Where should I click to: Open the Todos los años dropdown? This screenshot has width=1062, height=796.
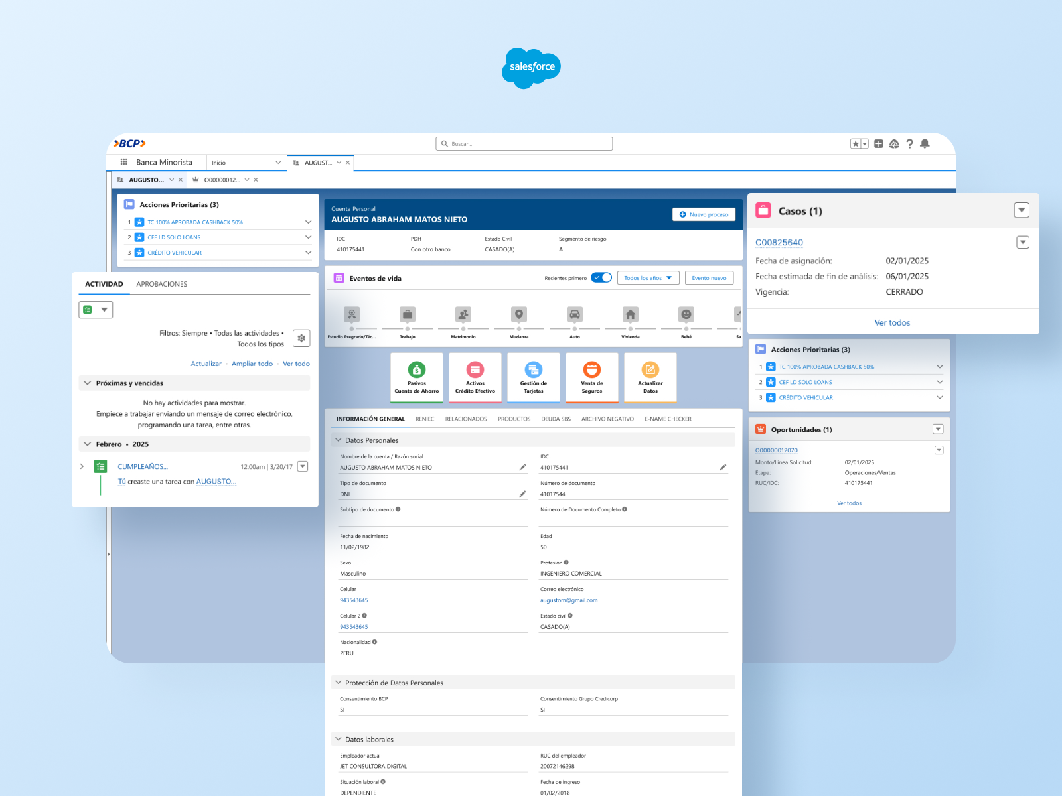(648, 278)
